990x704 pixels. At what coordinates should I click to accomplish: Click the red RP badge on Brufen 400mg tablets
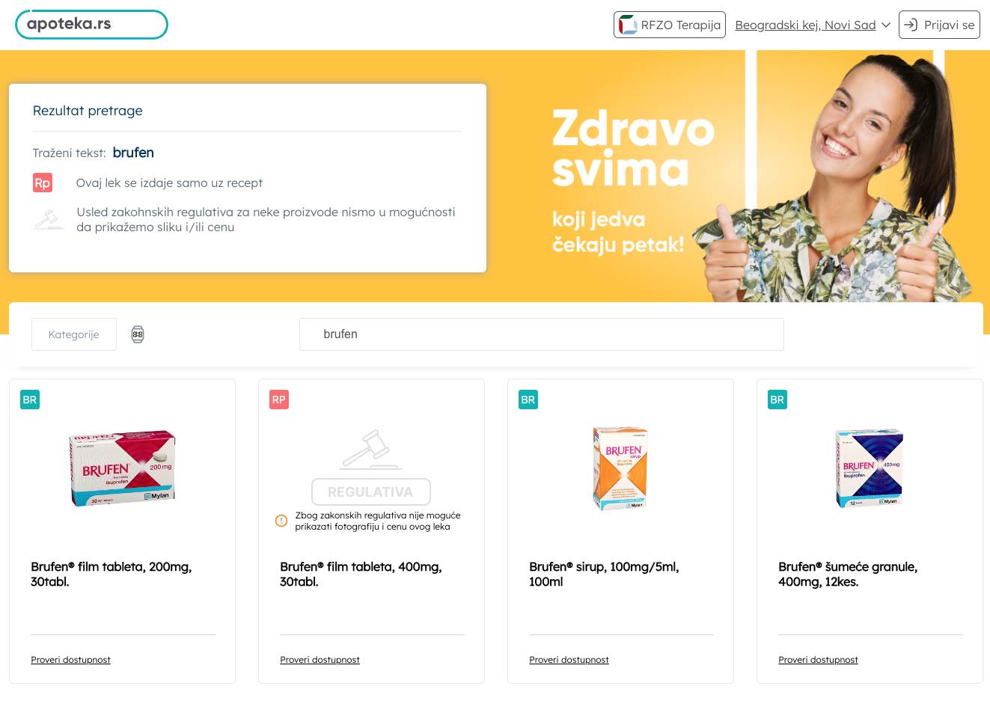coord(279,400)
